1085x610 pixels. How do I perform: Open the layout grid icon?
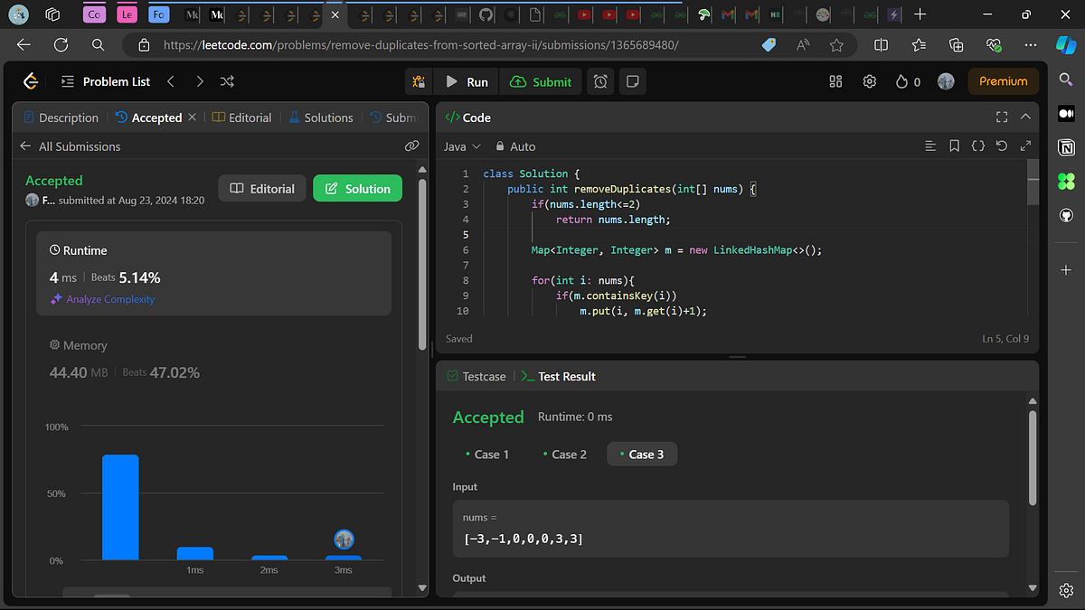(835, 81)
